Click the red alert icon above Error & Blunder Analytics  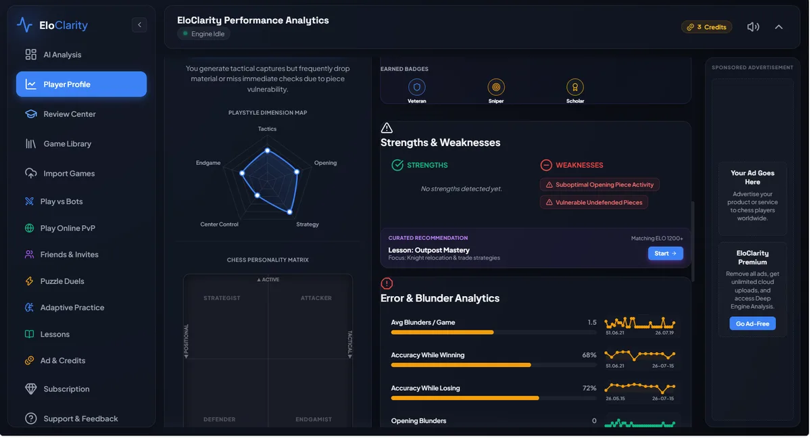(x=387, y=283)
